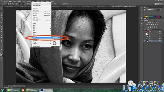Add a Brightness/Contrast adjustment
This screenshot has width=164, height=92.
point(148,22)
